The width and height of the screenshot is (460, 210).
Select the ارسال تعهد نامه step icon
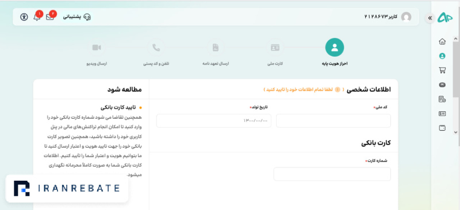pos(216,48)
